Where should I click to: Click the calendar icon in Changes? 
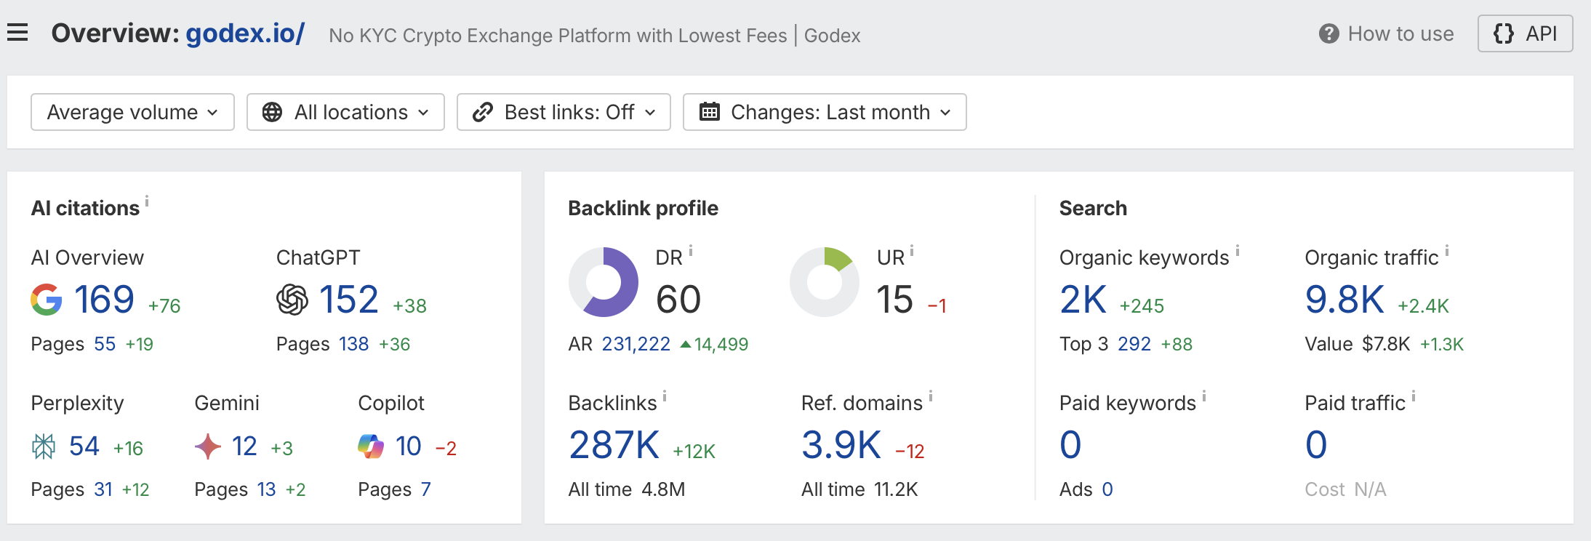[710, 112]
